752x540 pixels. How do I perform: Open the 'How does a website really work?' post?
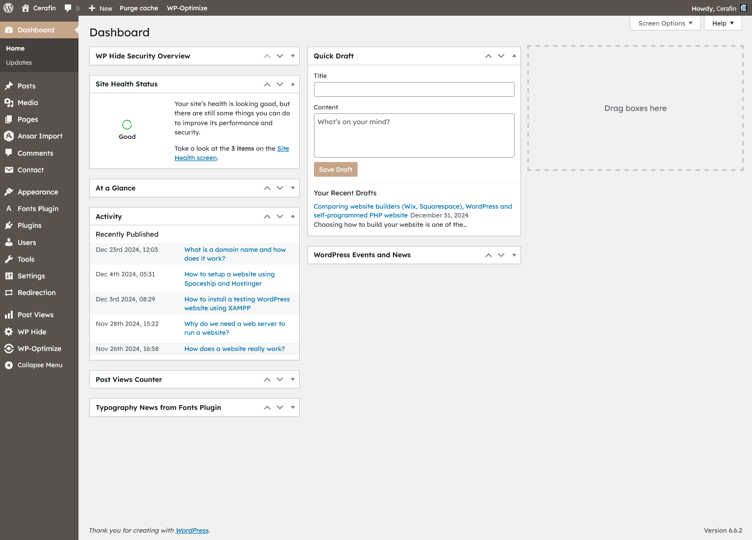coord(234,349)
